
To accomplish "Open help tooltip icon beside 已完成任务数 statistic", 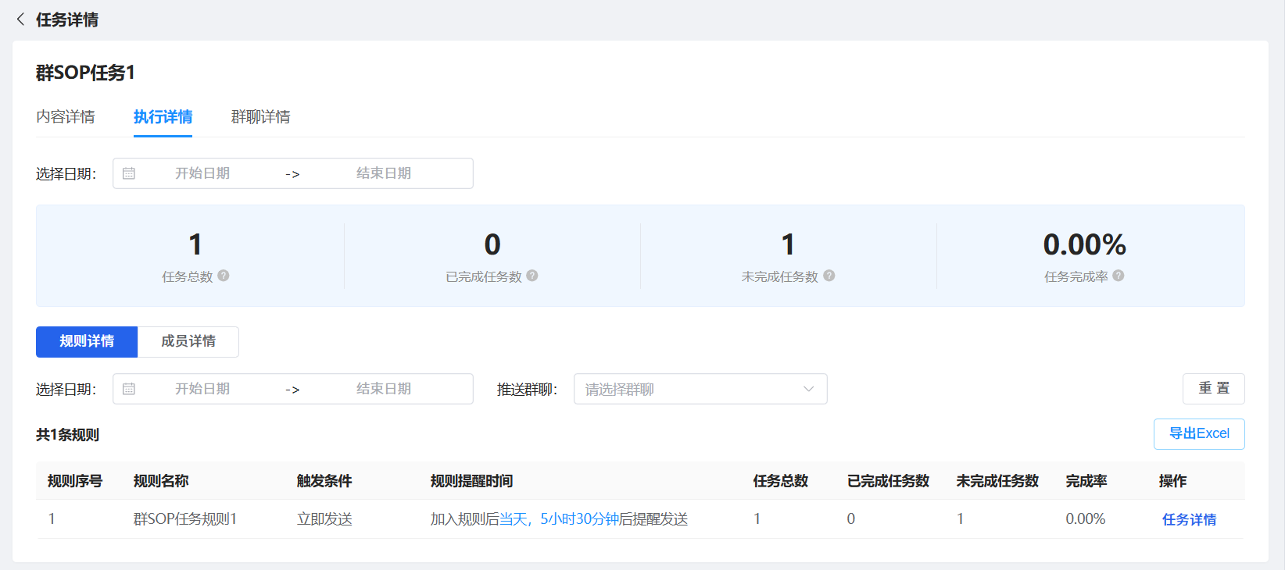I will 532,276.
